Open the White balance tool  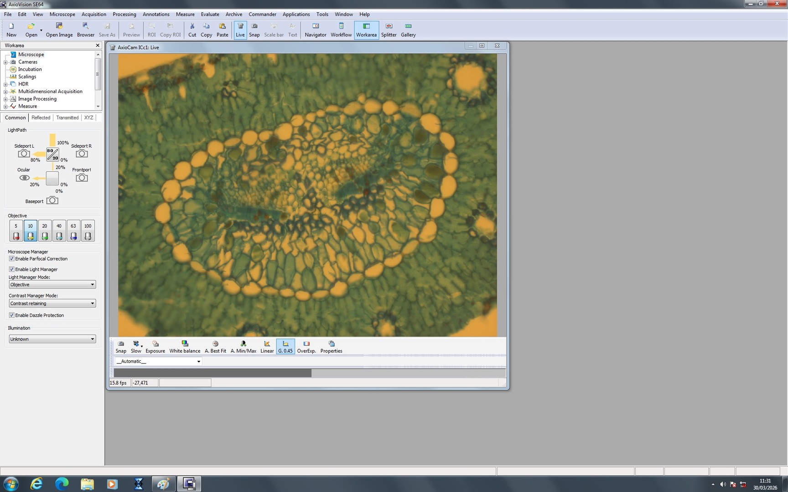click(x=185, y=346)
